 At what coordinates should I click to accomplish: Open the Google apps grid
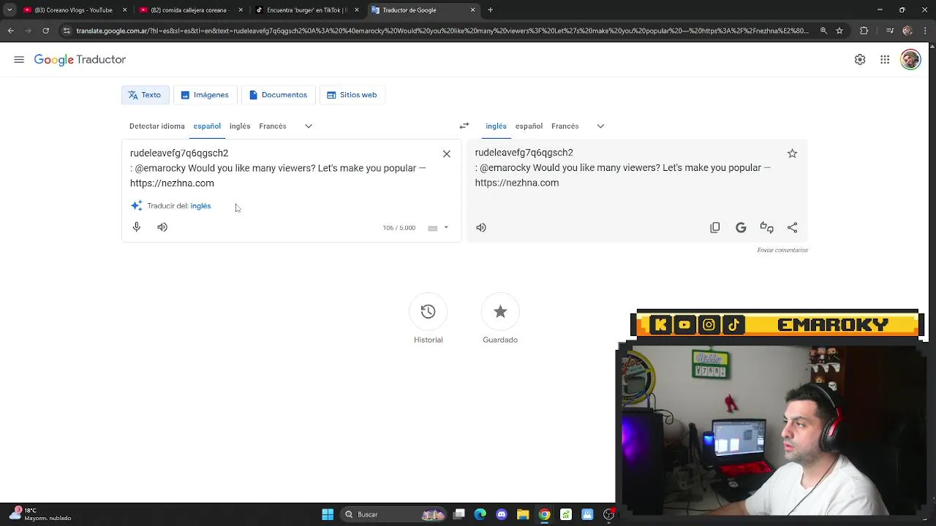pyautogui.click(x=885, y=60)
